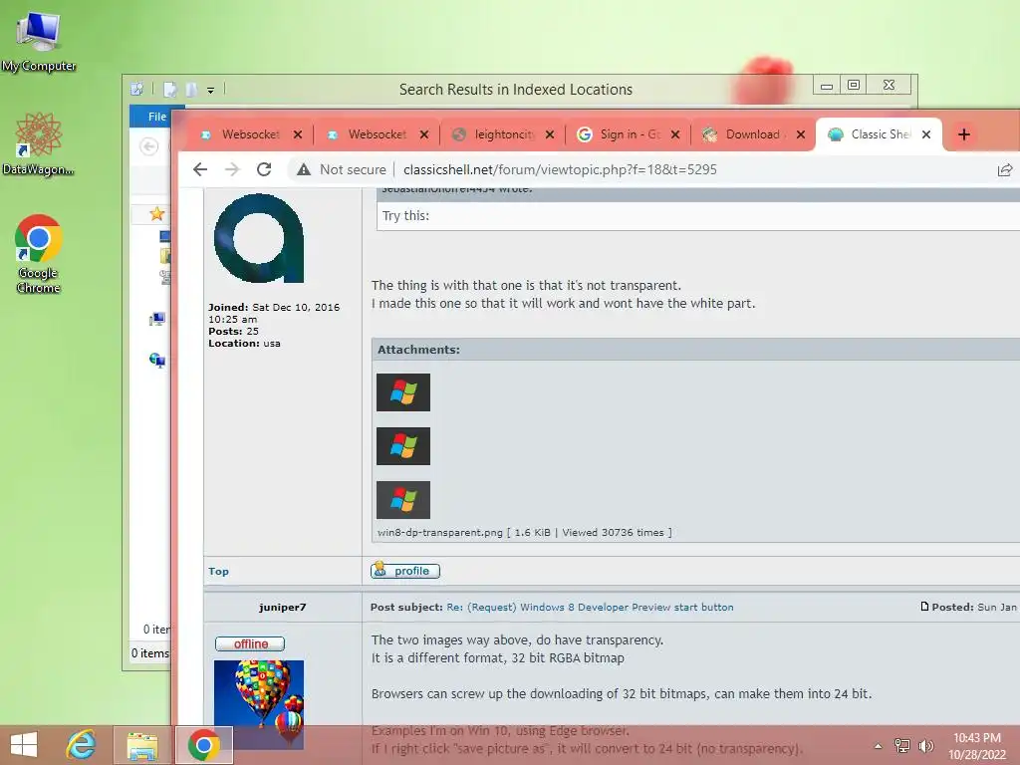Select Chrome icon in taskbar
Screen dimensions: 1020x765
(x=203, y=745)
